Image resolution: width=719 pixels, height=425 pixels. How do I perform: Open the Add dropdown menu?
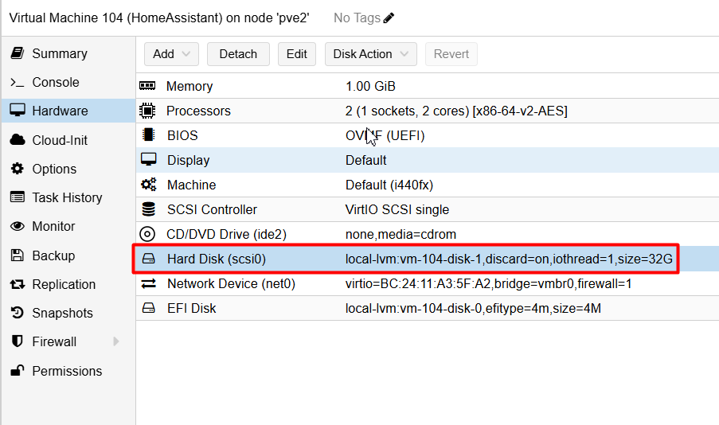point(171,54)
